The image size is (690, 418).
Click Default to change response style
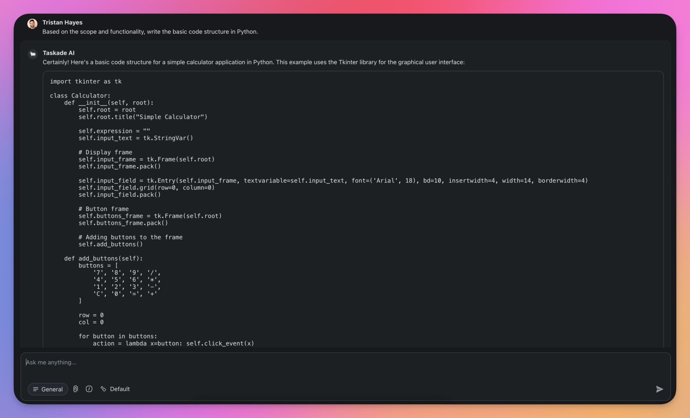pyautogui.click(x=120, y=389)
